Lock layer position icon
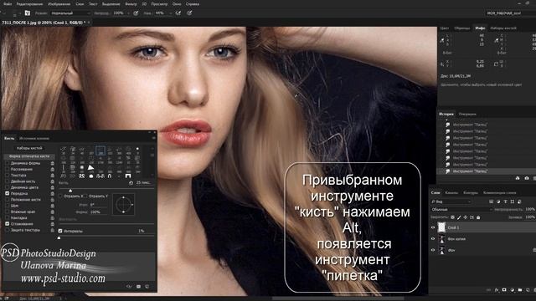Viewport: 536px width, 301px height. tap(466, 217)
